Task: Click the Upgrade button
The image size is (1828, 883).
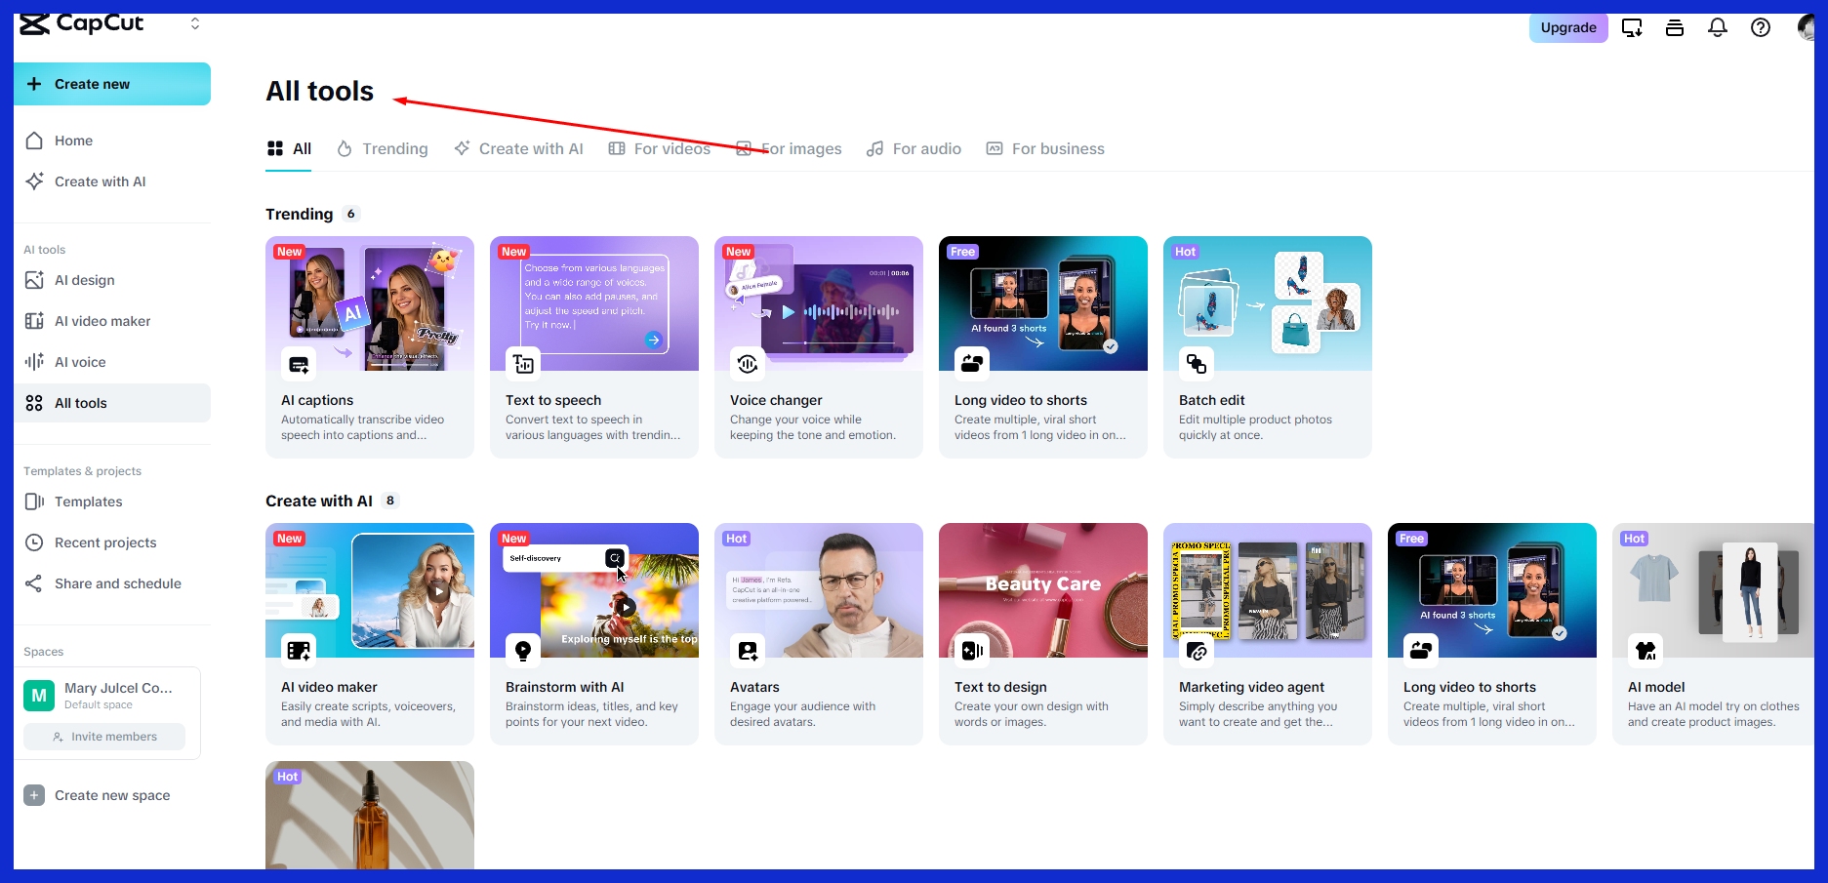Action: click(x=1567, y=28)
